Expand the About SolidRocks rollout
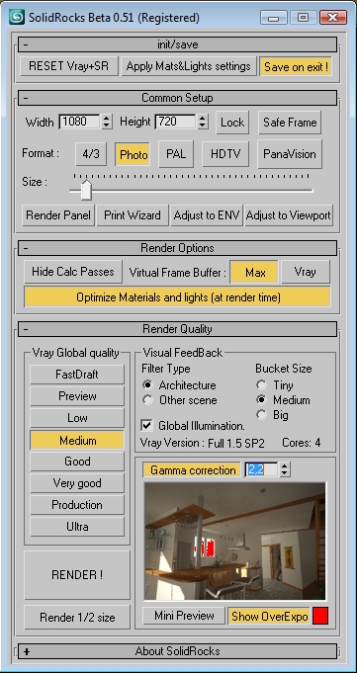Viewport: 357px width, 674px height. point(177,651)
